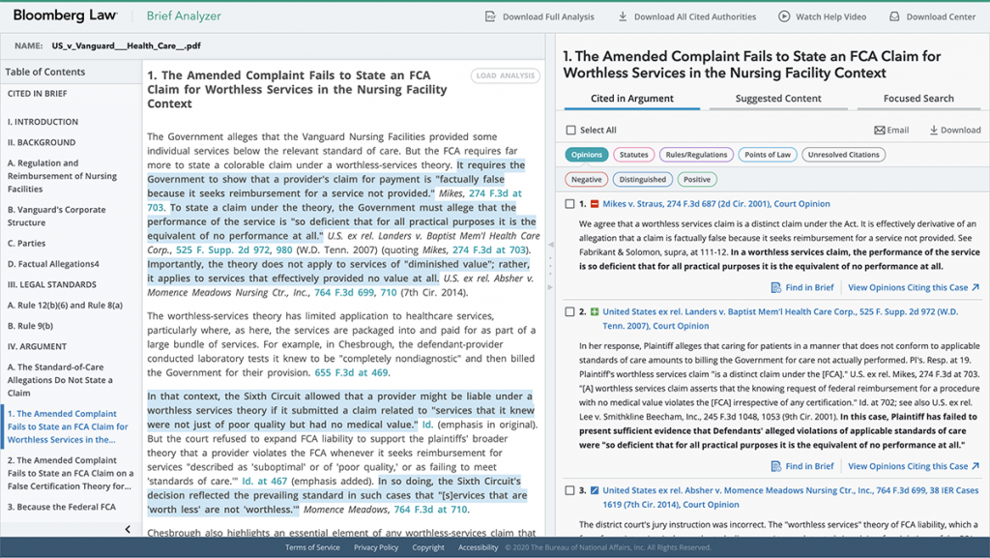Select CITED IN BRIEF in table of contents

click(38, 94)
